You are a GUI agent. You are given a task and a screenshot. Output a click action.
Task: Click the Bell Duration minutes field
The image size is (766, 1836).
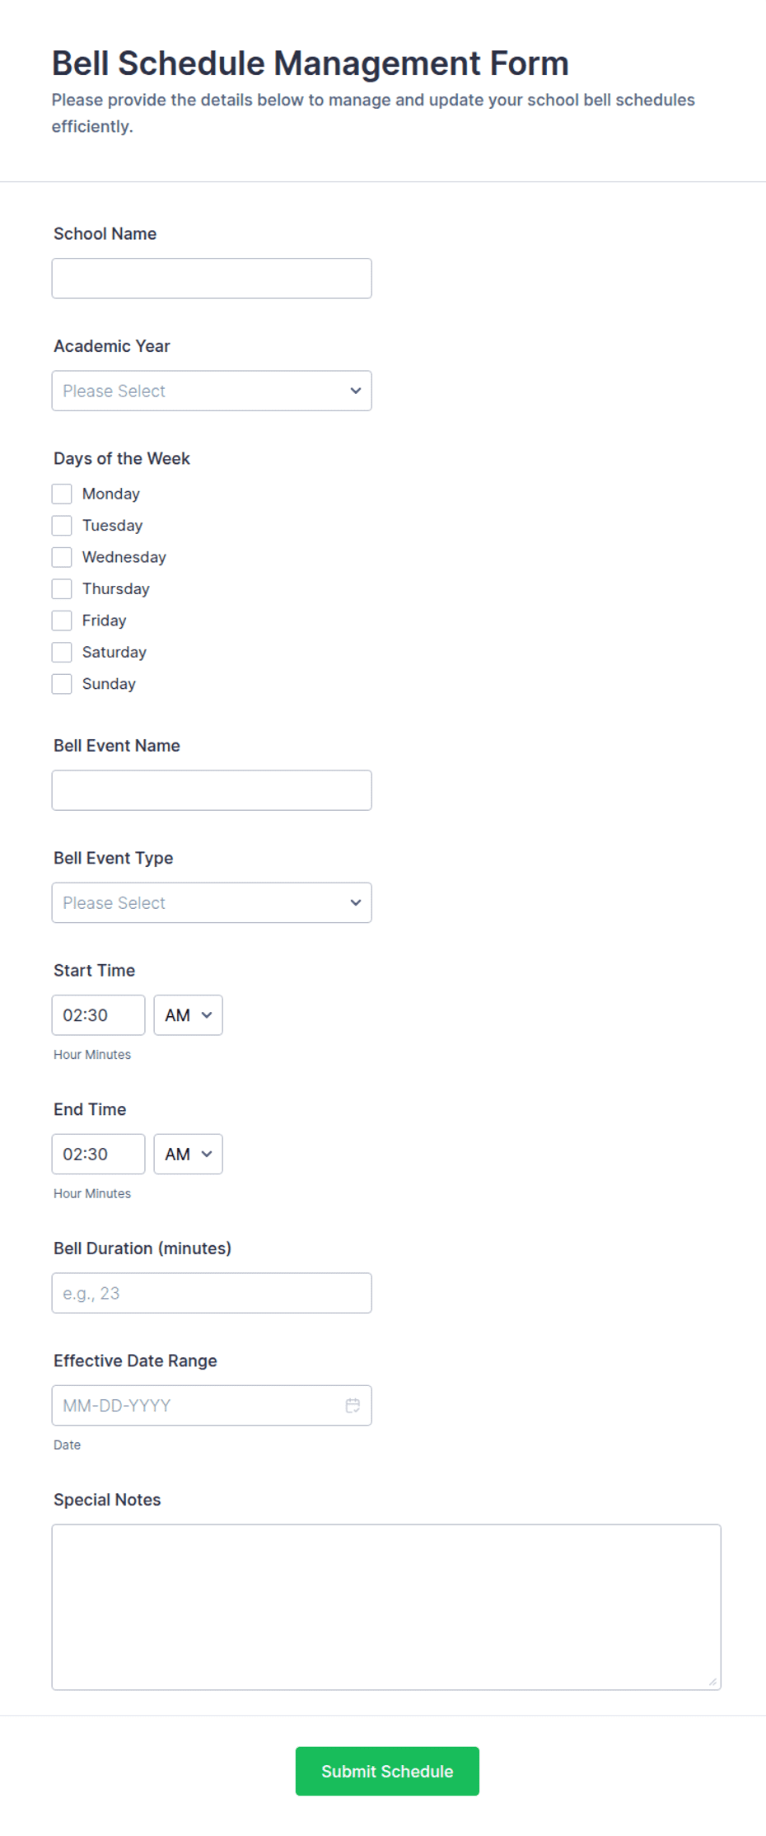(212, 1293)
